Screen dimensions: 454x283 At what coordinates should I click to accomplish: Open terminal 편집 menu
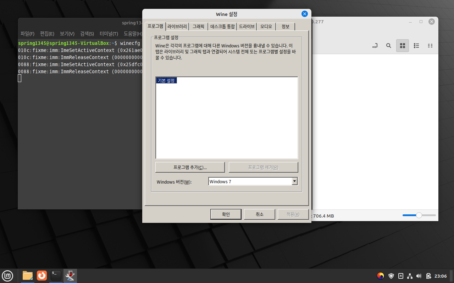47,34
